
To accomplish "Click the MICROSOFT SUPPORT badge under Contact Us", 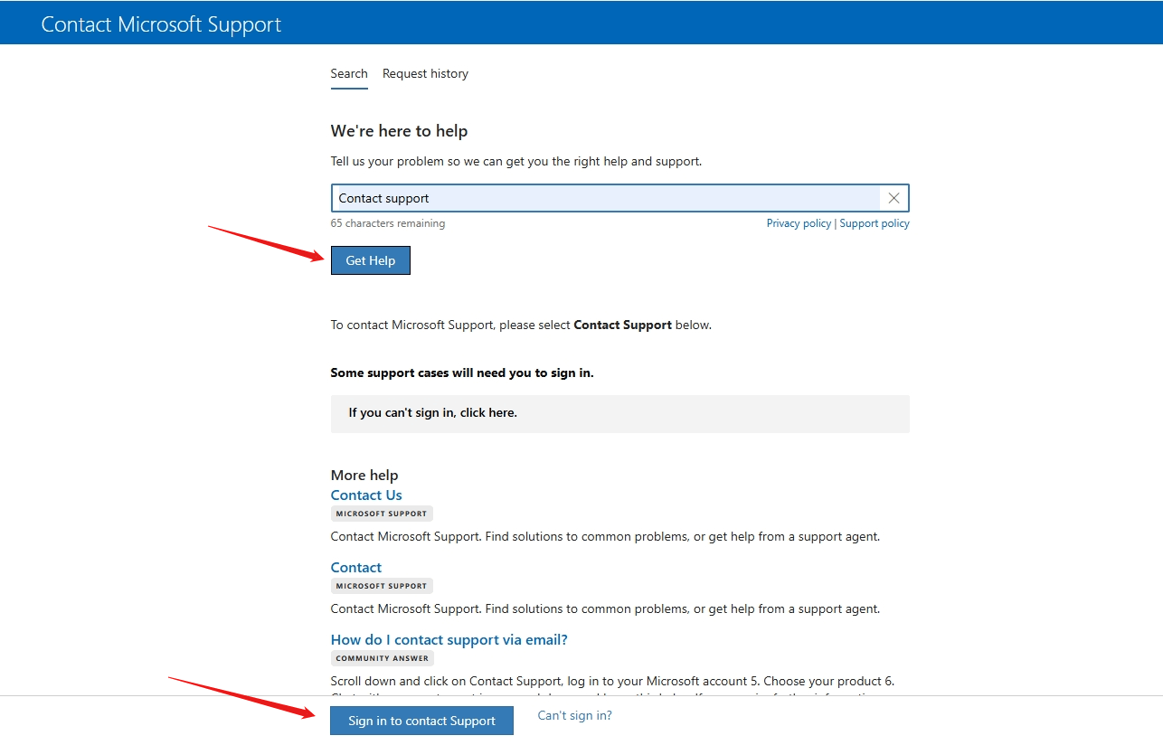I will click(382, 513).
